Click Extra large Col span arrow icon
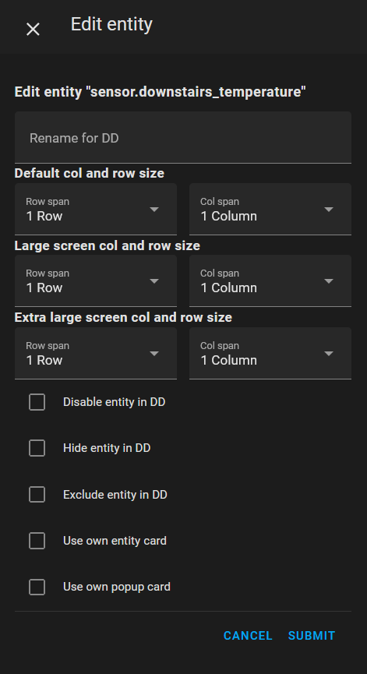Image resolution: width=367 pixels, height=674 pixels. coord(329,353)
